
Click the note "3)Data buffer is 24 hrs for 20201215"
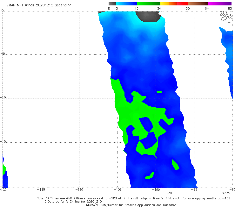click(x=73, y=202)
